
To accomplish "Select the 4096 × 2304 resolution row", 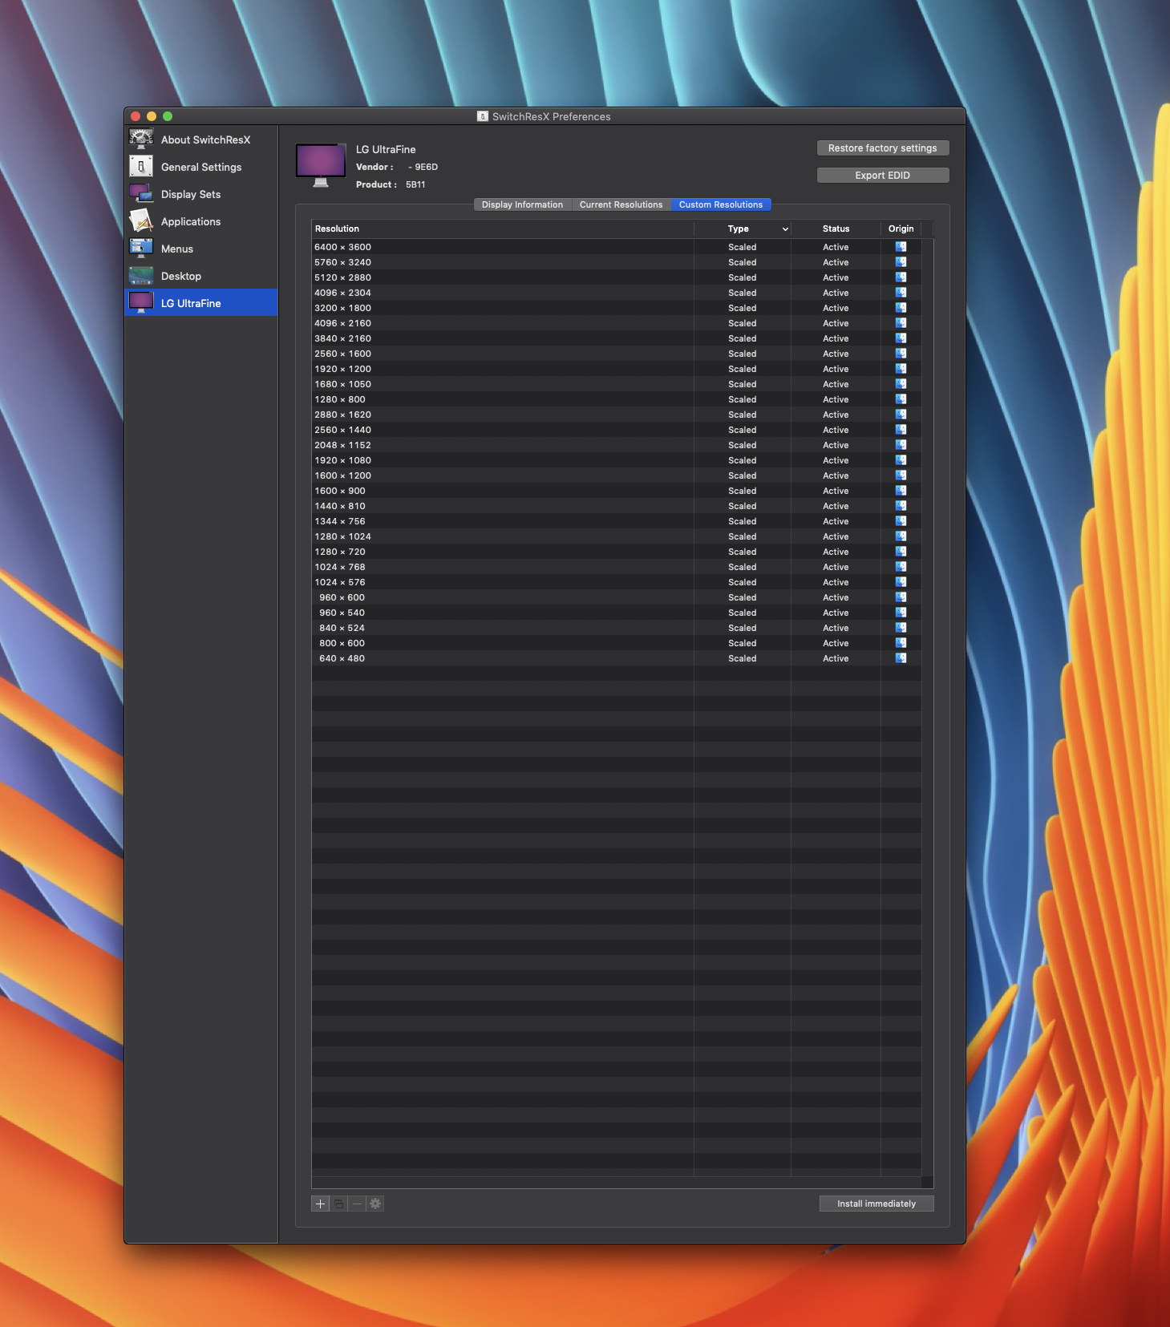I will (616, 293).
